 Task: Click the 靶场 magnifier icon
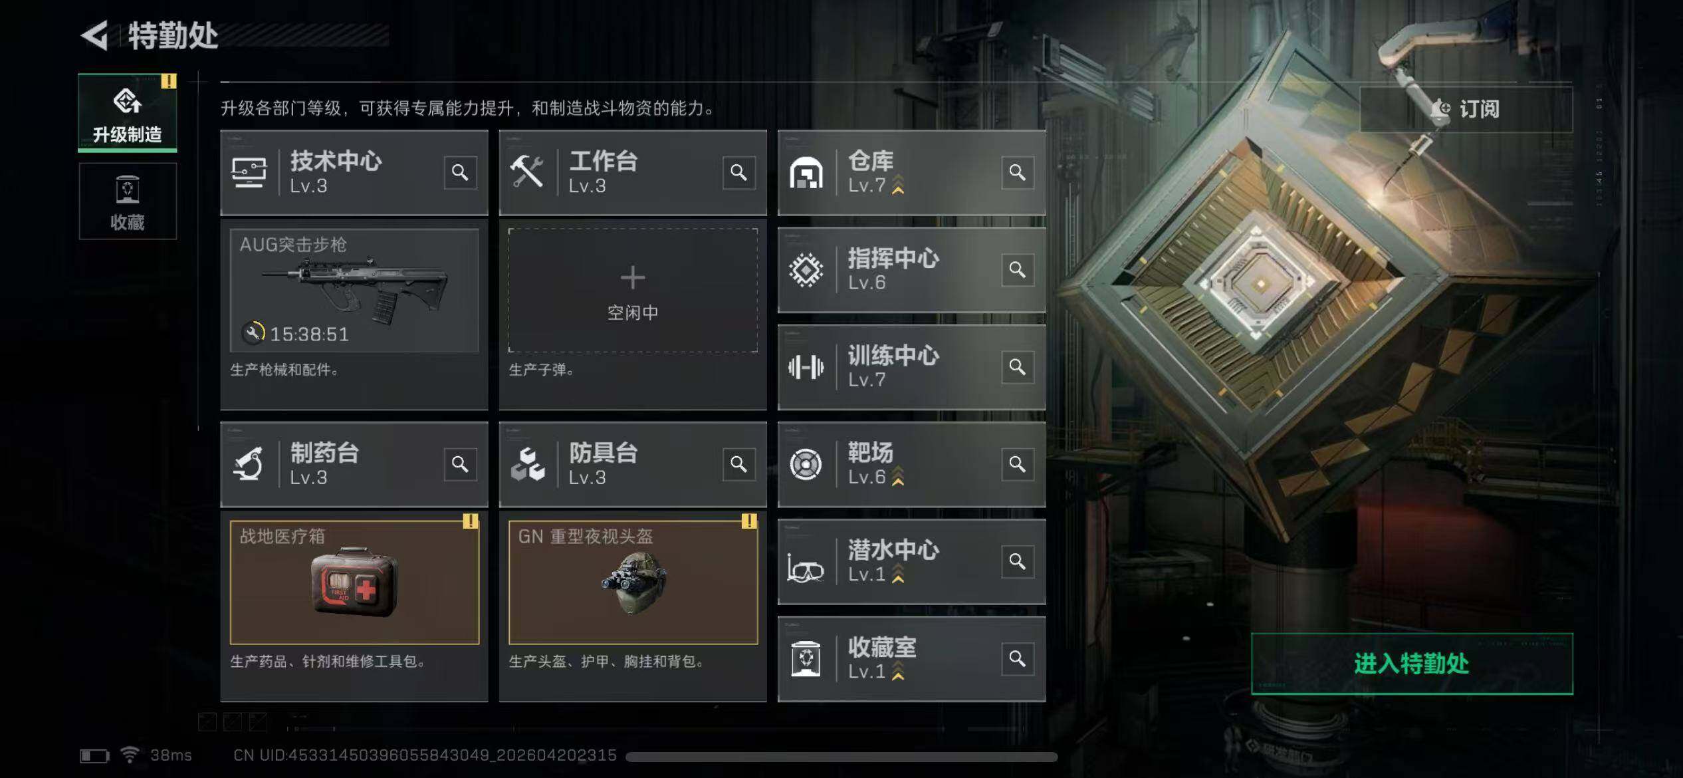[1018, 463]
